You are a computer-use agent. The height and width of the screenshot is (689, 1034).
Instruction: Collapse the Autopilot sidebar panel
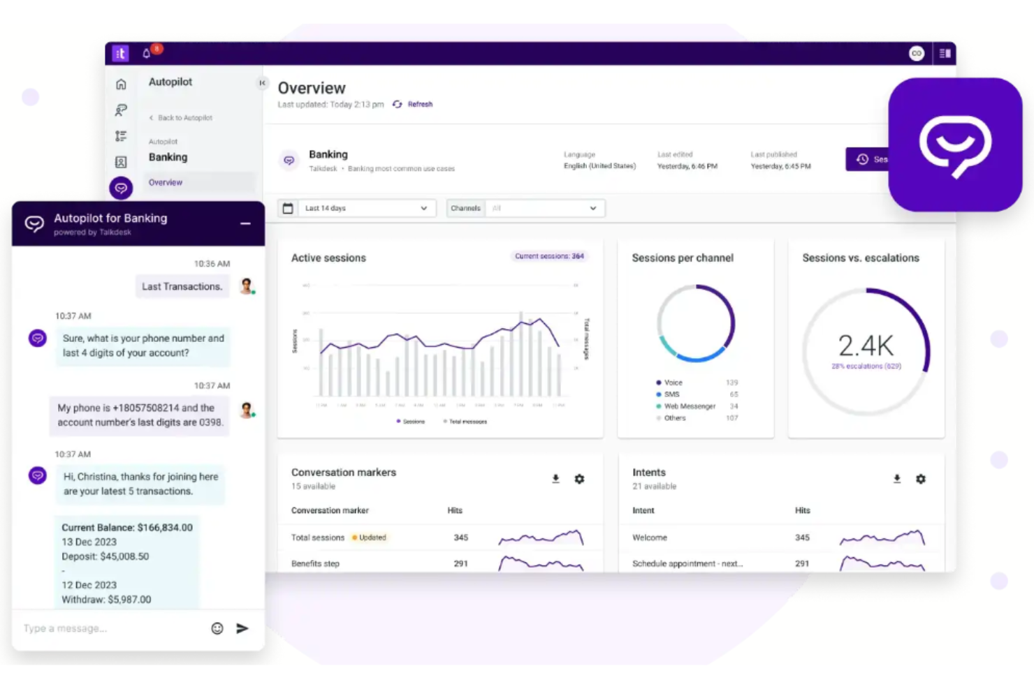tap(262, 82)
